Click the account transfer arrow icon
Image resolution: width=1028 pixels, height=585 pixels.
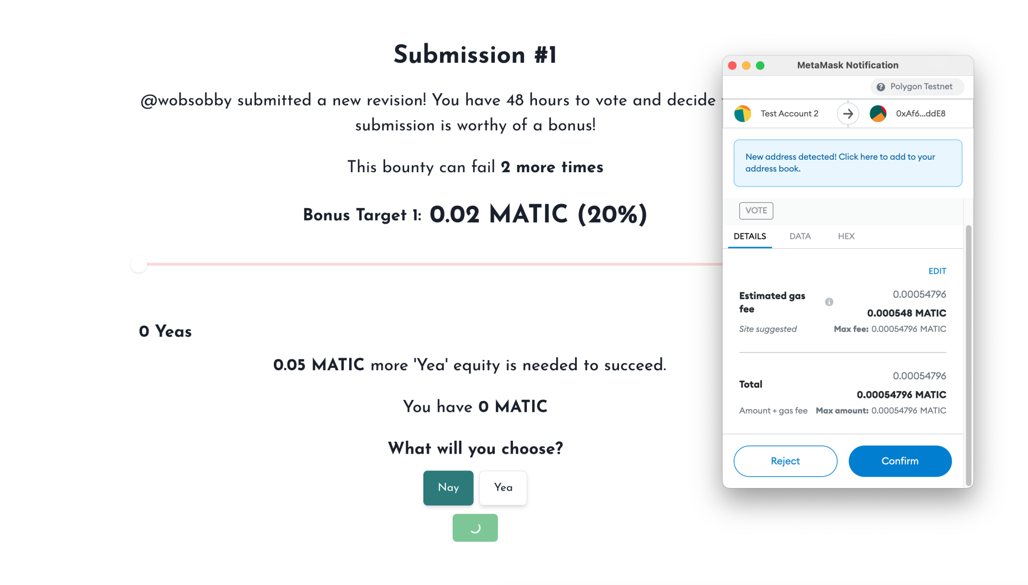pyautogui.click(x=848, y=113)
